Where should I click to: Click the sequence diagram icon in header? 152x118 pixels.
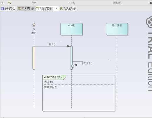(x=10, y=3)
